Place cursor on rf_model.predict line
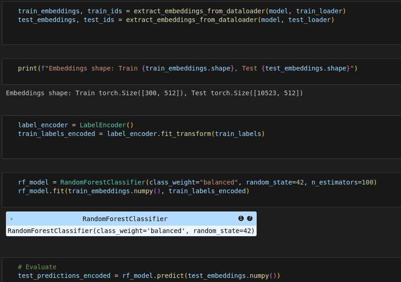This screenshot has height=282, width=401. pos(148,276)
